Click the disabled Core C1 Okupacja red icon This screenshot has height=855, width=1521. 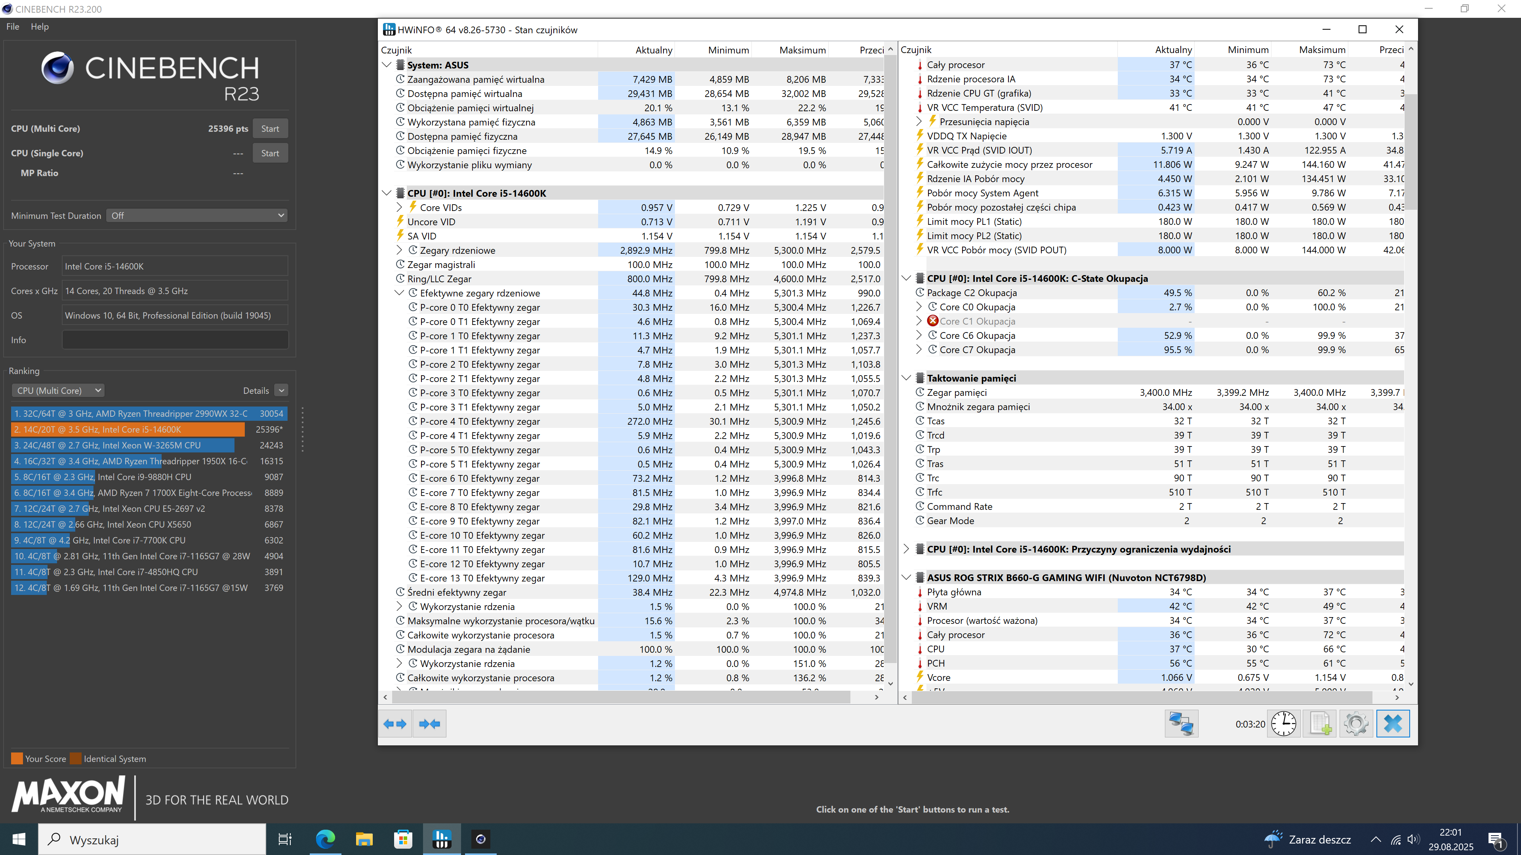(x=933, y=321)
